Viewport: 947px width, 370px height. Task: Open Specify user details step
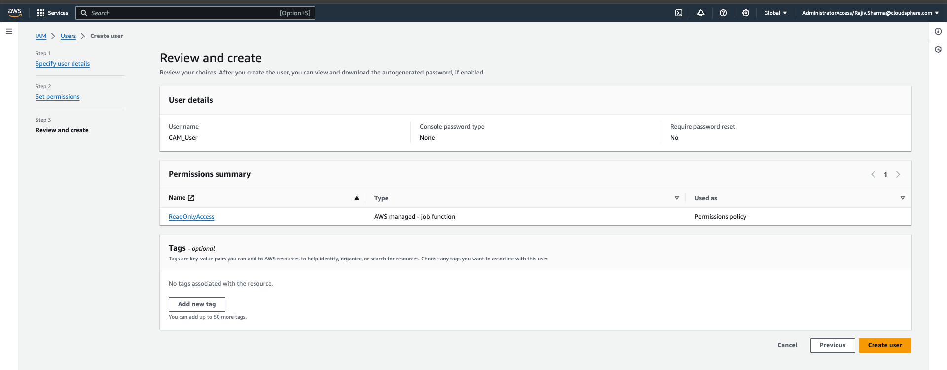click(63, 64)
